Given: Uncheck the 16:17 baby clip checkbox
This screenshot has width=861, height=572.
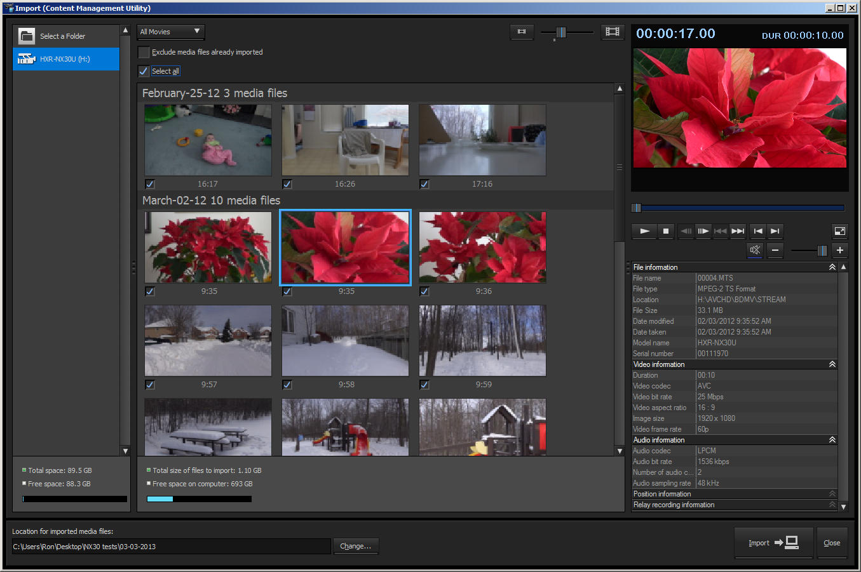Looking at the screenshot, I should click(x=150, y=184).
